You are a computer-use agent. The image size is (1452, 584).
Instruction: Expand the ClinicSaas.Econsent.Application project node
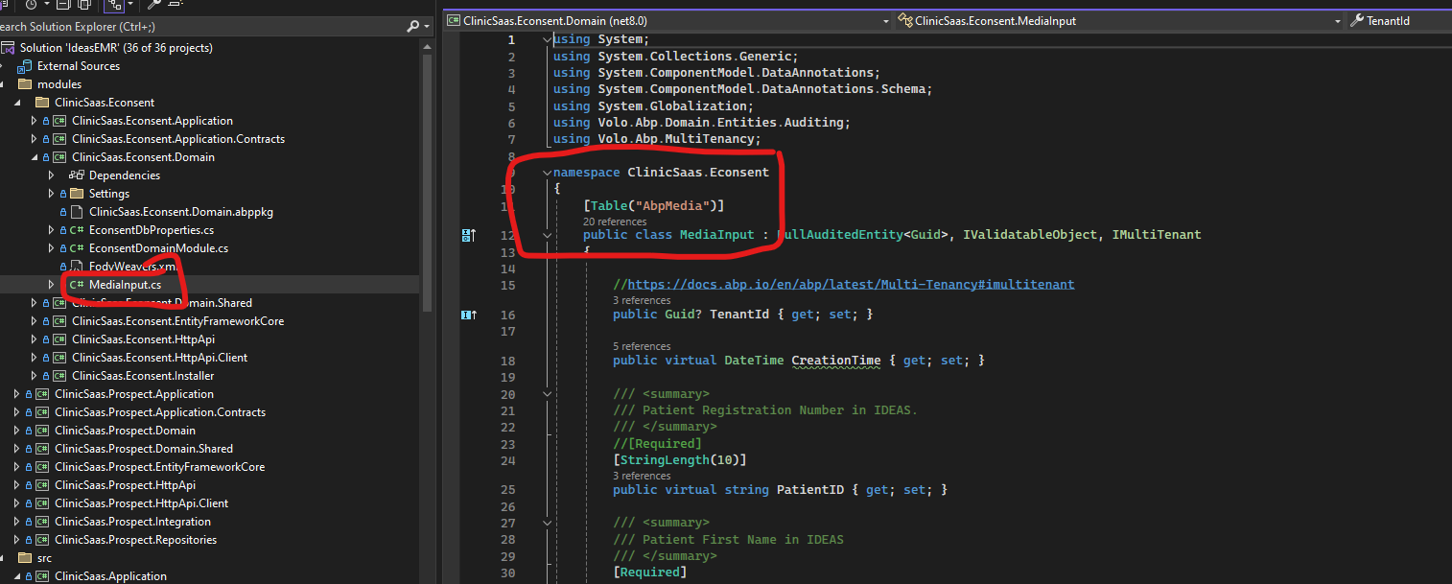point(34,121)
